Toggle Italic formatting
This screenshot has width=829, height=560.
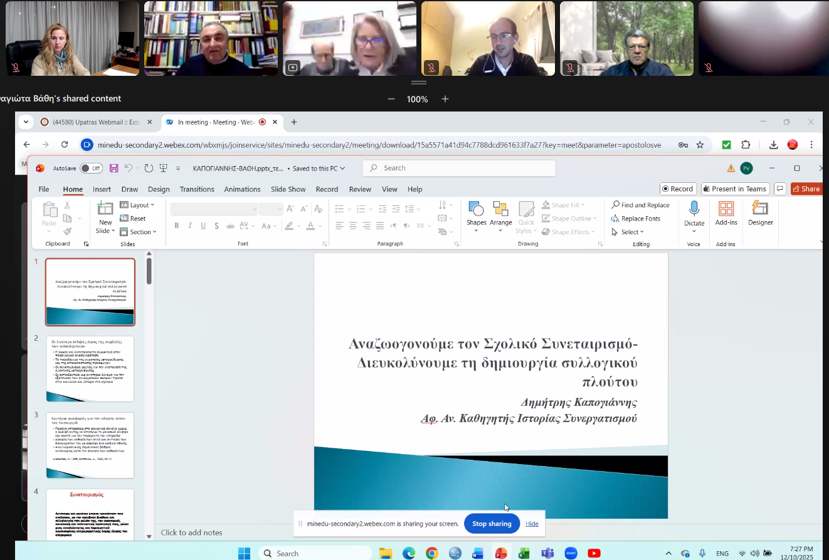coord(190,226)
